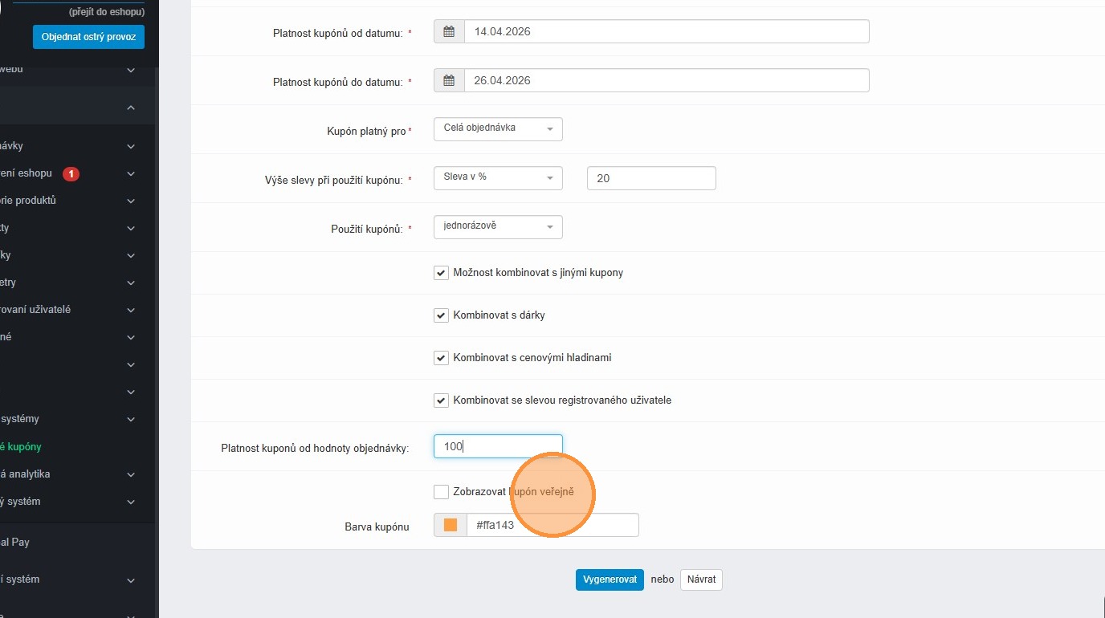Click calendar icon for coupon start date
Viewport: 1105px width, 618px height.
coord(449,32)
